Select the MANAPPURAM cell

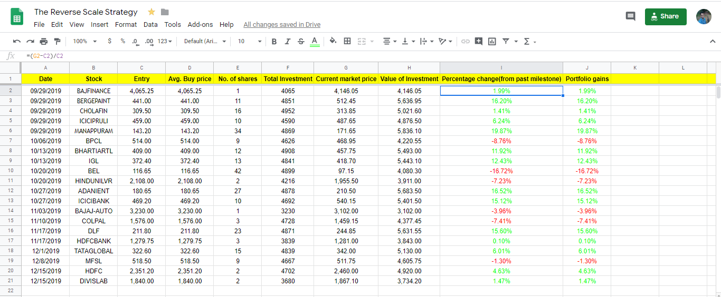pyautogui.click(x=93, y=131)
